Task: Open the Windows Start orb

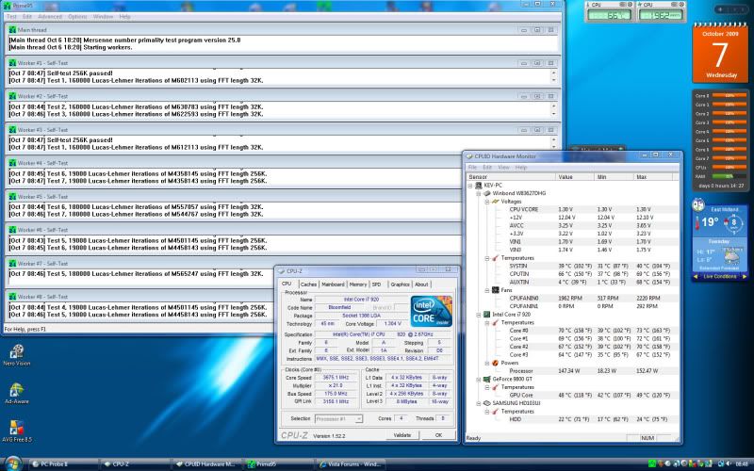Action: point(13,464)
